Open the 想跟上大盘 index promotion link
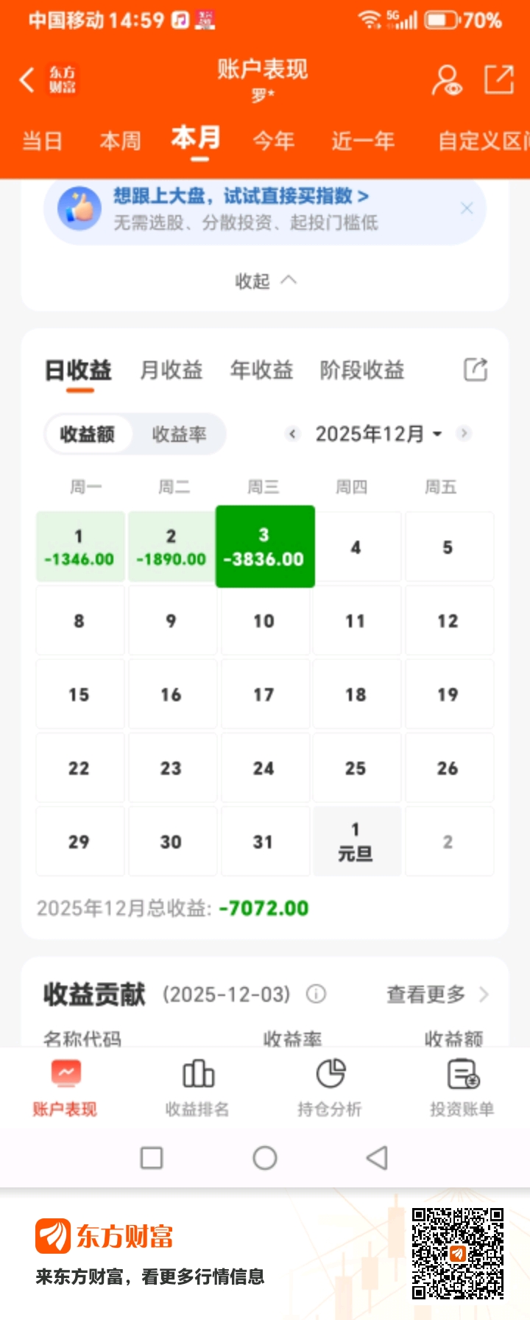530x1320 pixels. coord(241,197)
